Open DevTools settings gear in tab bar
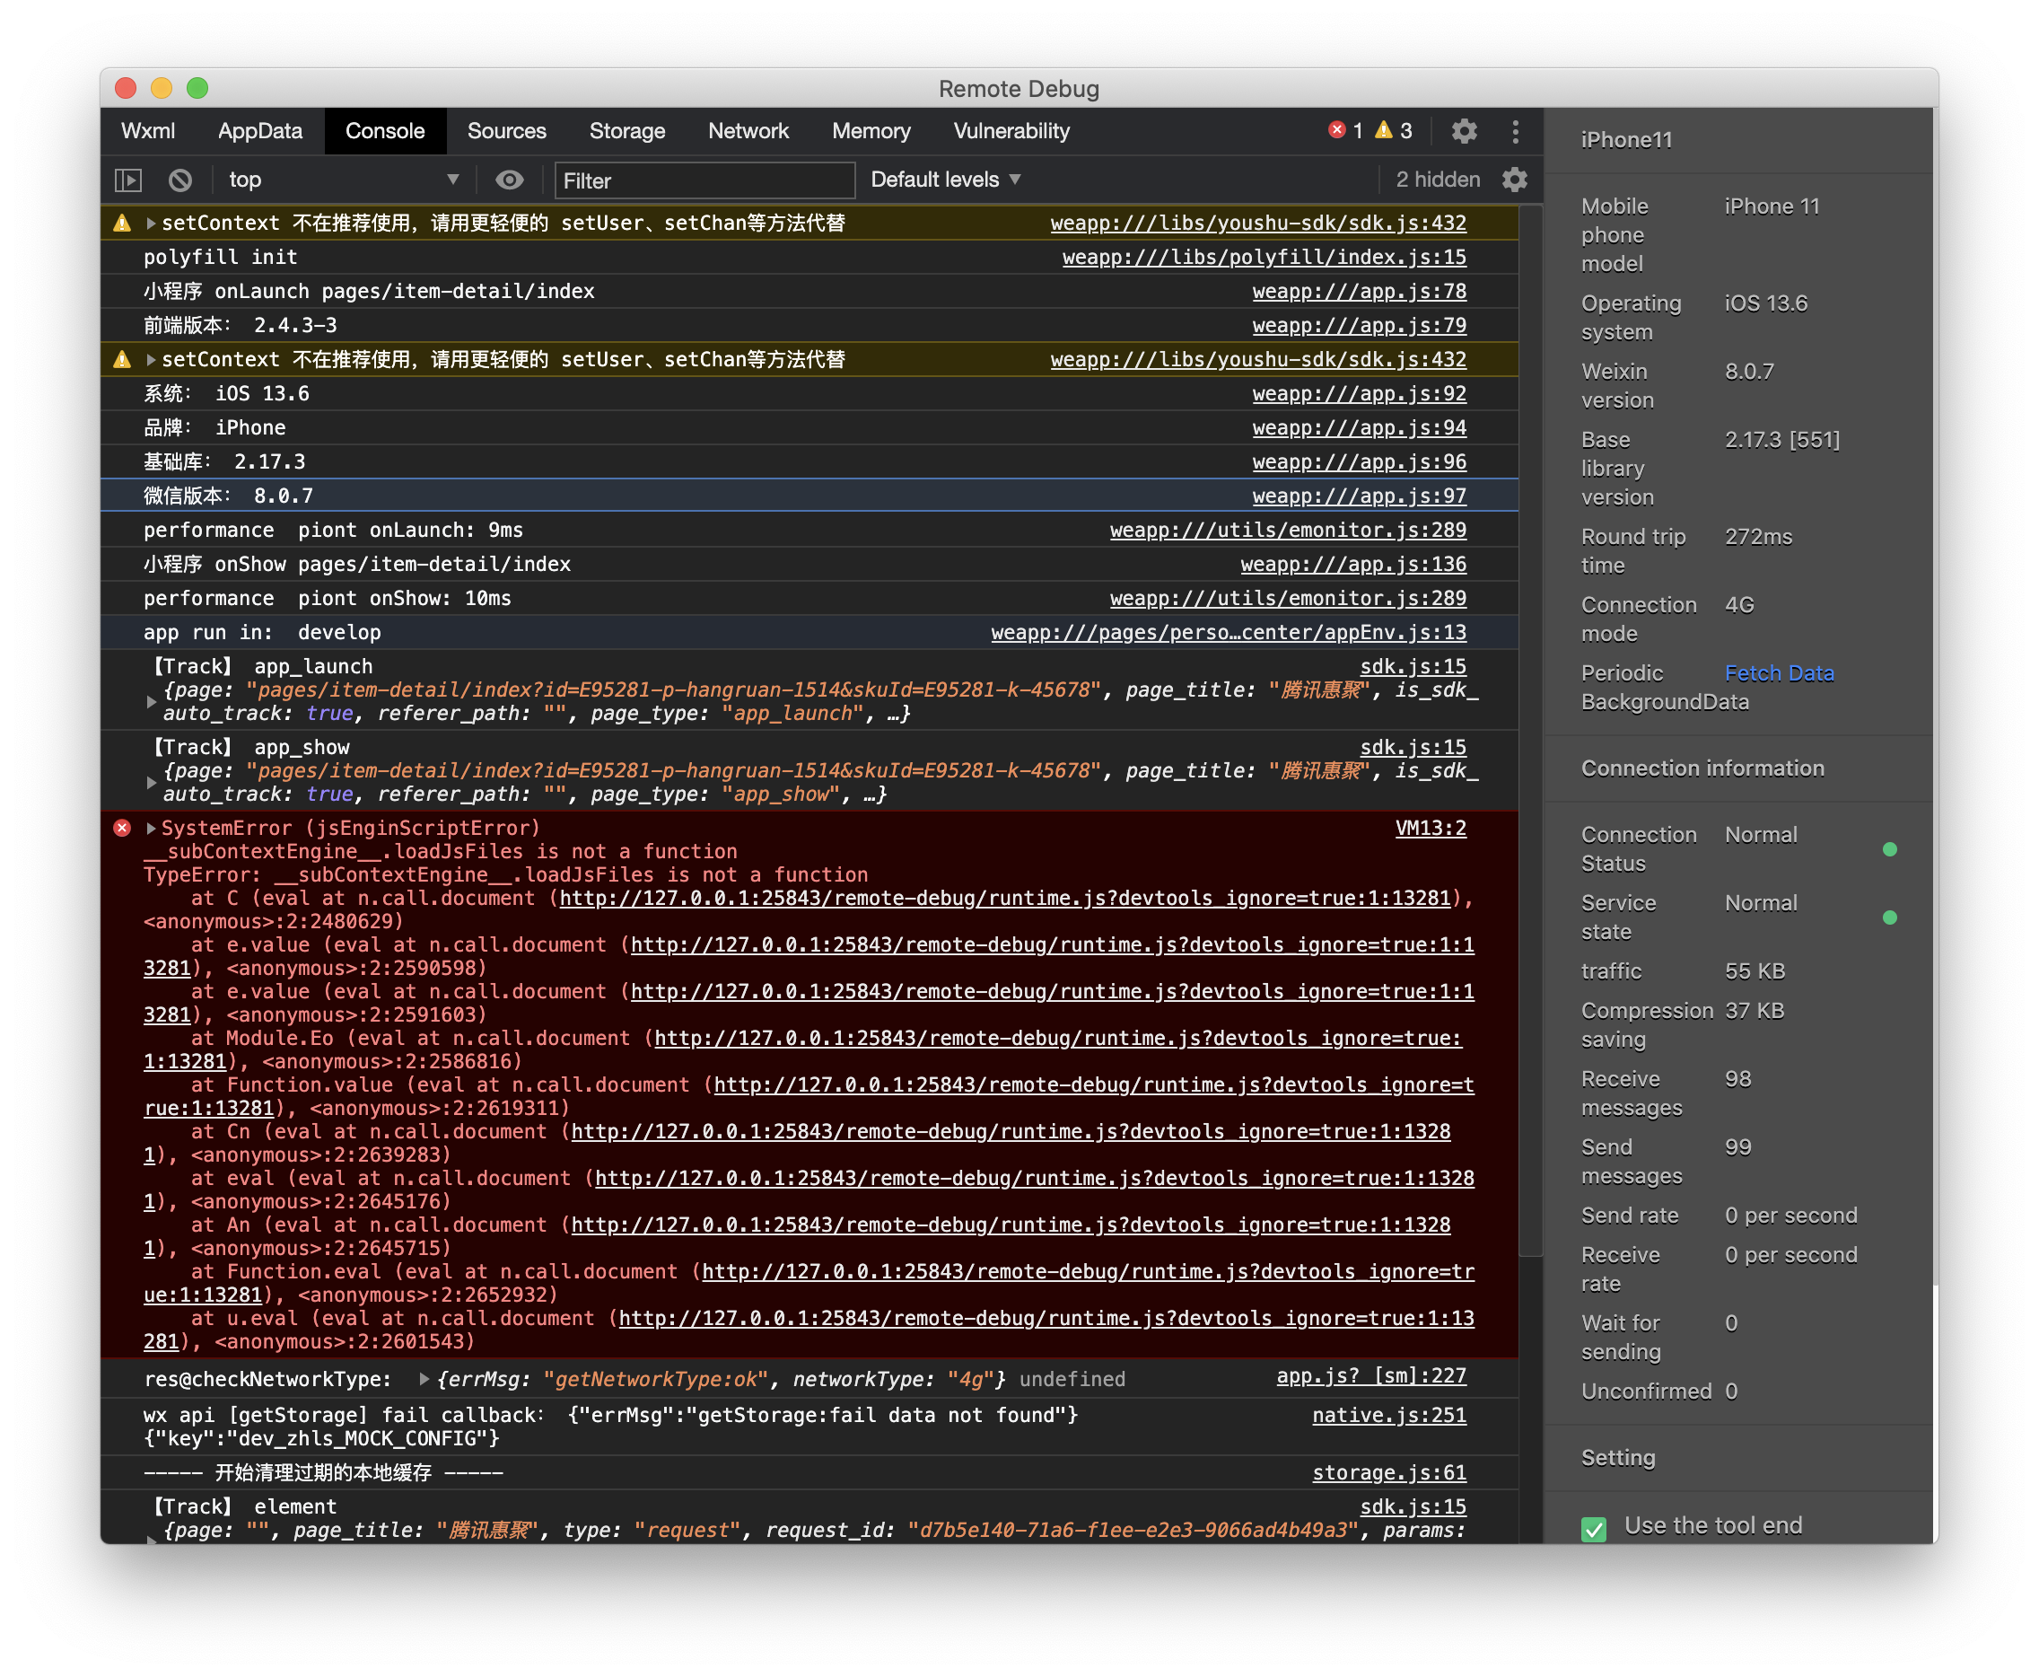The height and width of the screenshot is (1677, 2039). click(x=1465, y=130)
